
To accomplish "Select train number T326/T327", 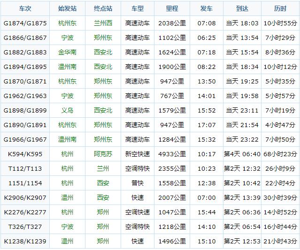I will coord(25,227).
